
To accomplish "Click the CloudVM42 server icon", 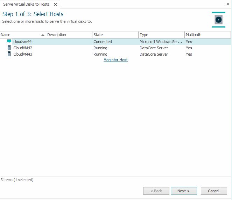I will (x=9, y=48).
